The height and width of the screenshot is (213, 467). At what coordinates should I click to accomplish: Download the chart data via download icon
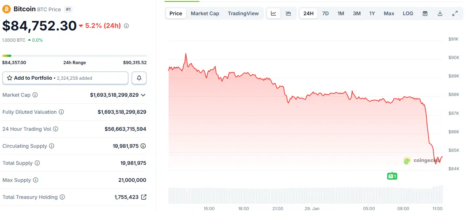click(440, 13)
